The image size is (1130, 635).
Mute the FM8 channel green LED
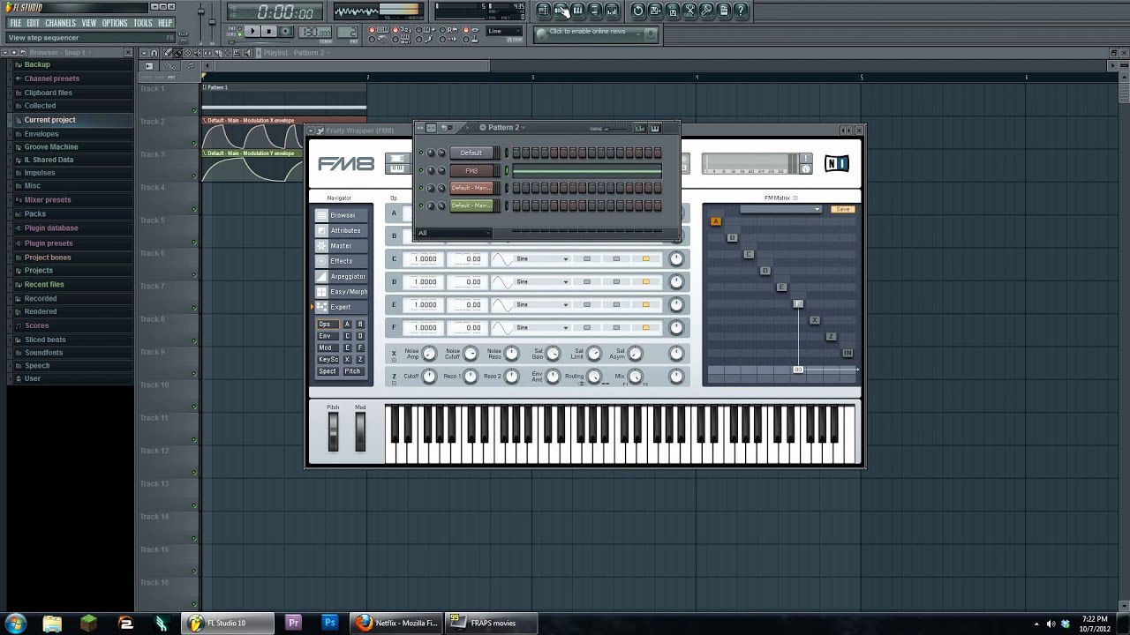click(x=421, y=170)
